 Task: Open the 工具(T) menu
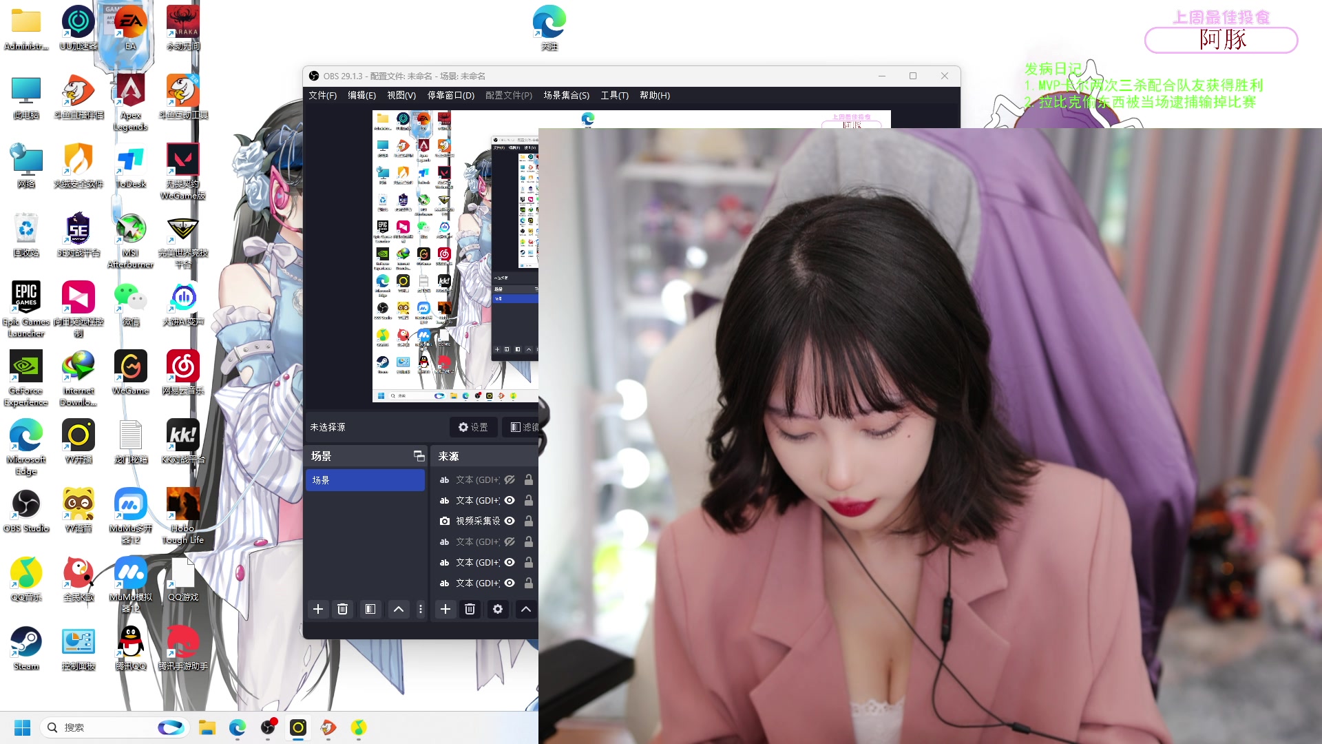tap(614, 95)
